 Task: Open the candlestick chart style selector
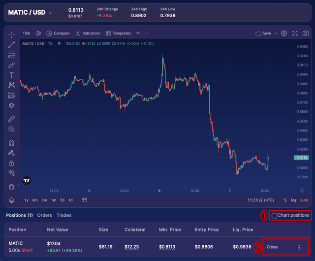38,33
